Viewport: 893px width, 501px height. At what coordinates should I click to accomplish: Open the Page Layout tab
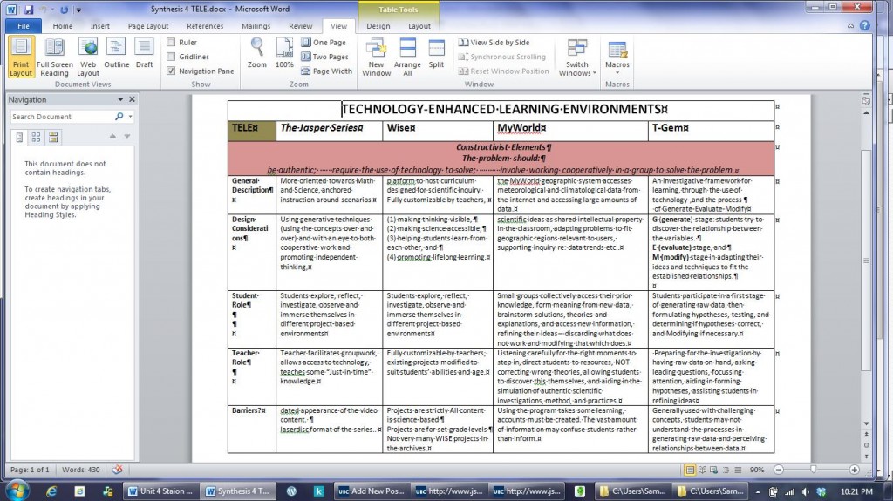(x=148, y=25)
